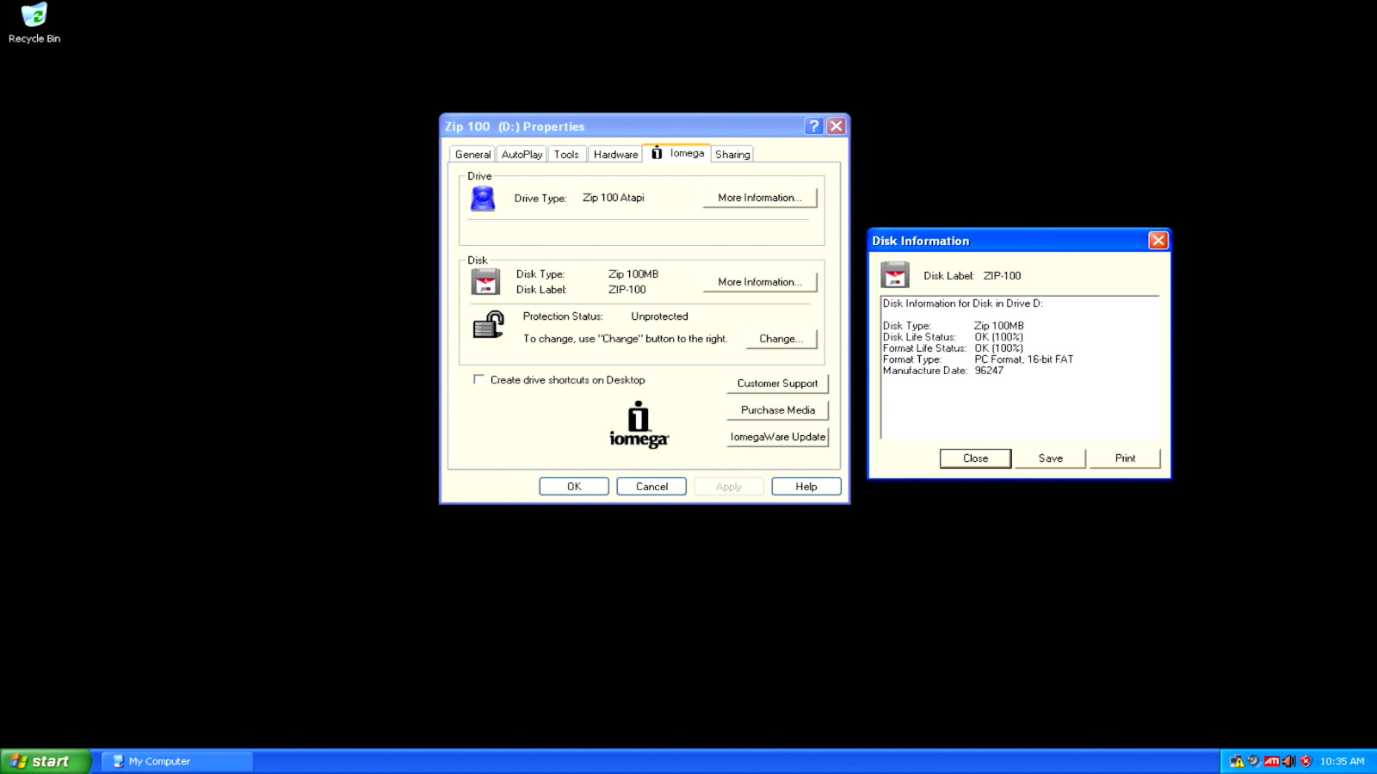Click the Disk Life Status 'OK (100%)' value
The image size is (1377, 774).
pos(998,337)
